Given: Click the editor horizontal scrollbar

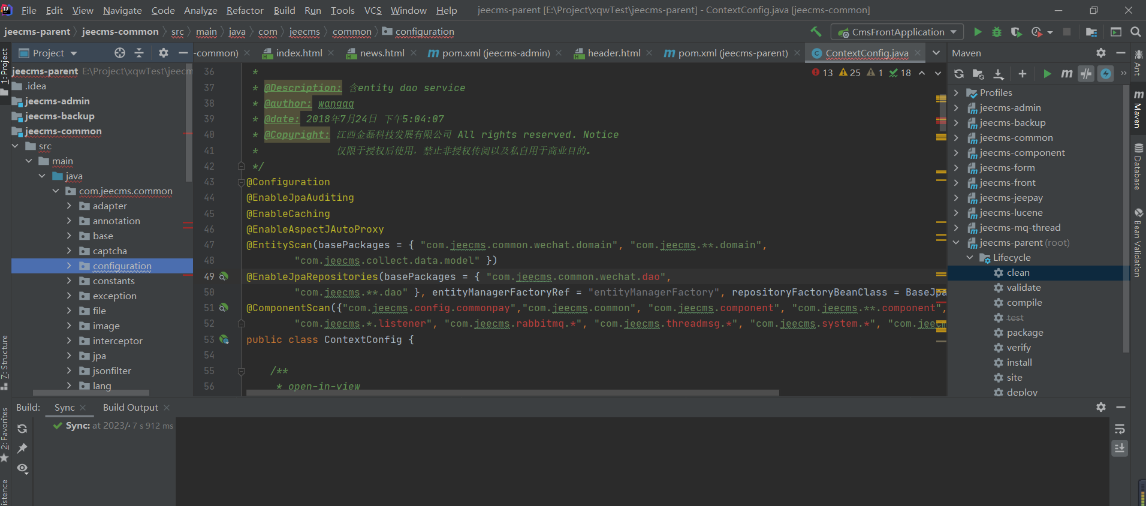Looking at the screenshot, I should [512, 393].
